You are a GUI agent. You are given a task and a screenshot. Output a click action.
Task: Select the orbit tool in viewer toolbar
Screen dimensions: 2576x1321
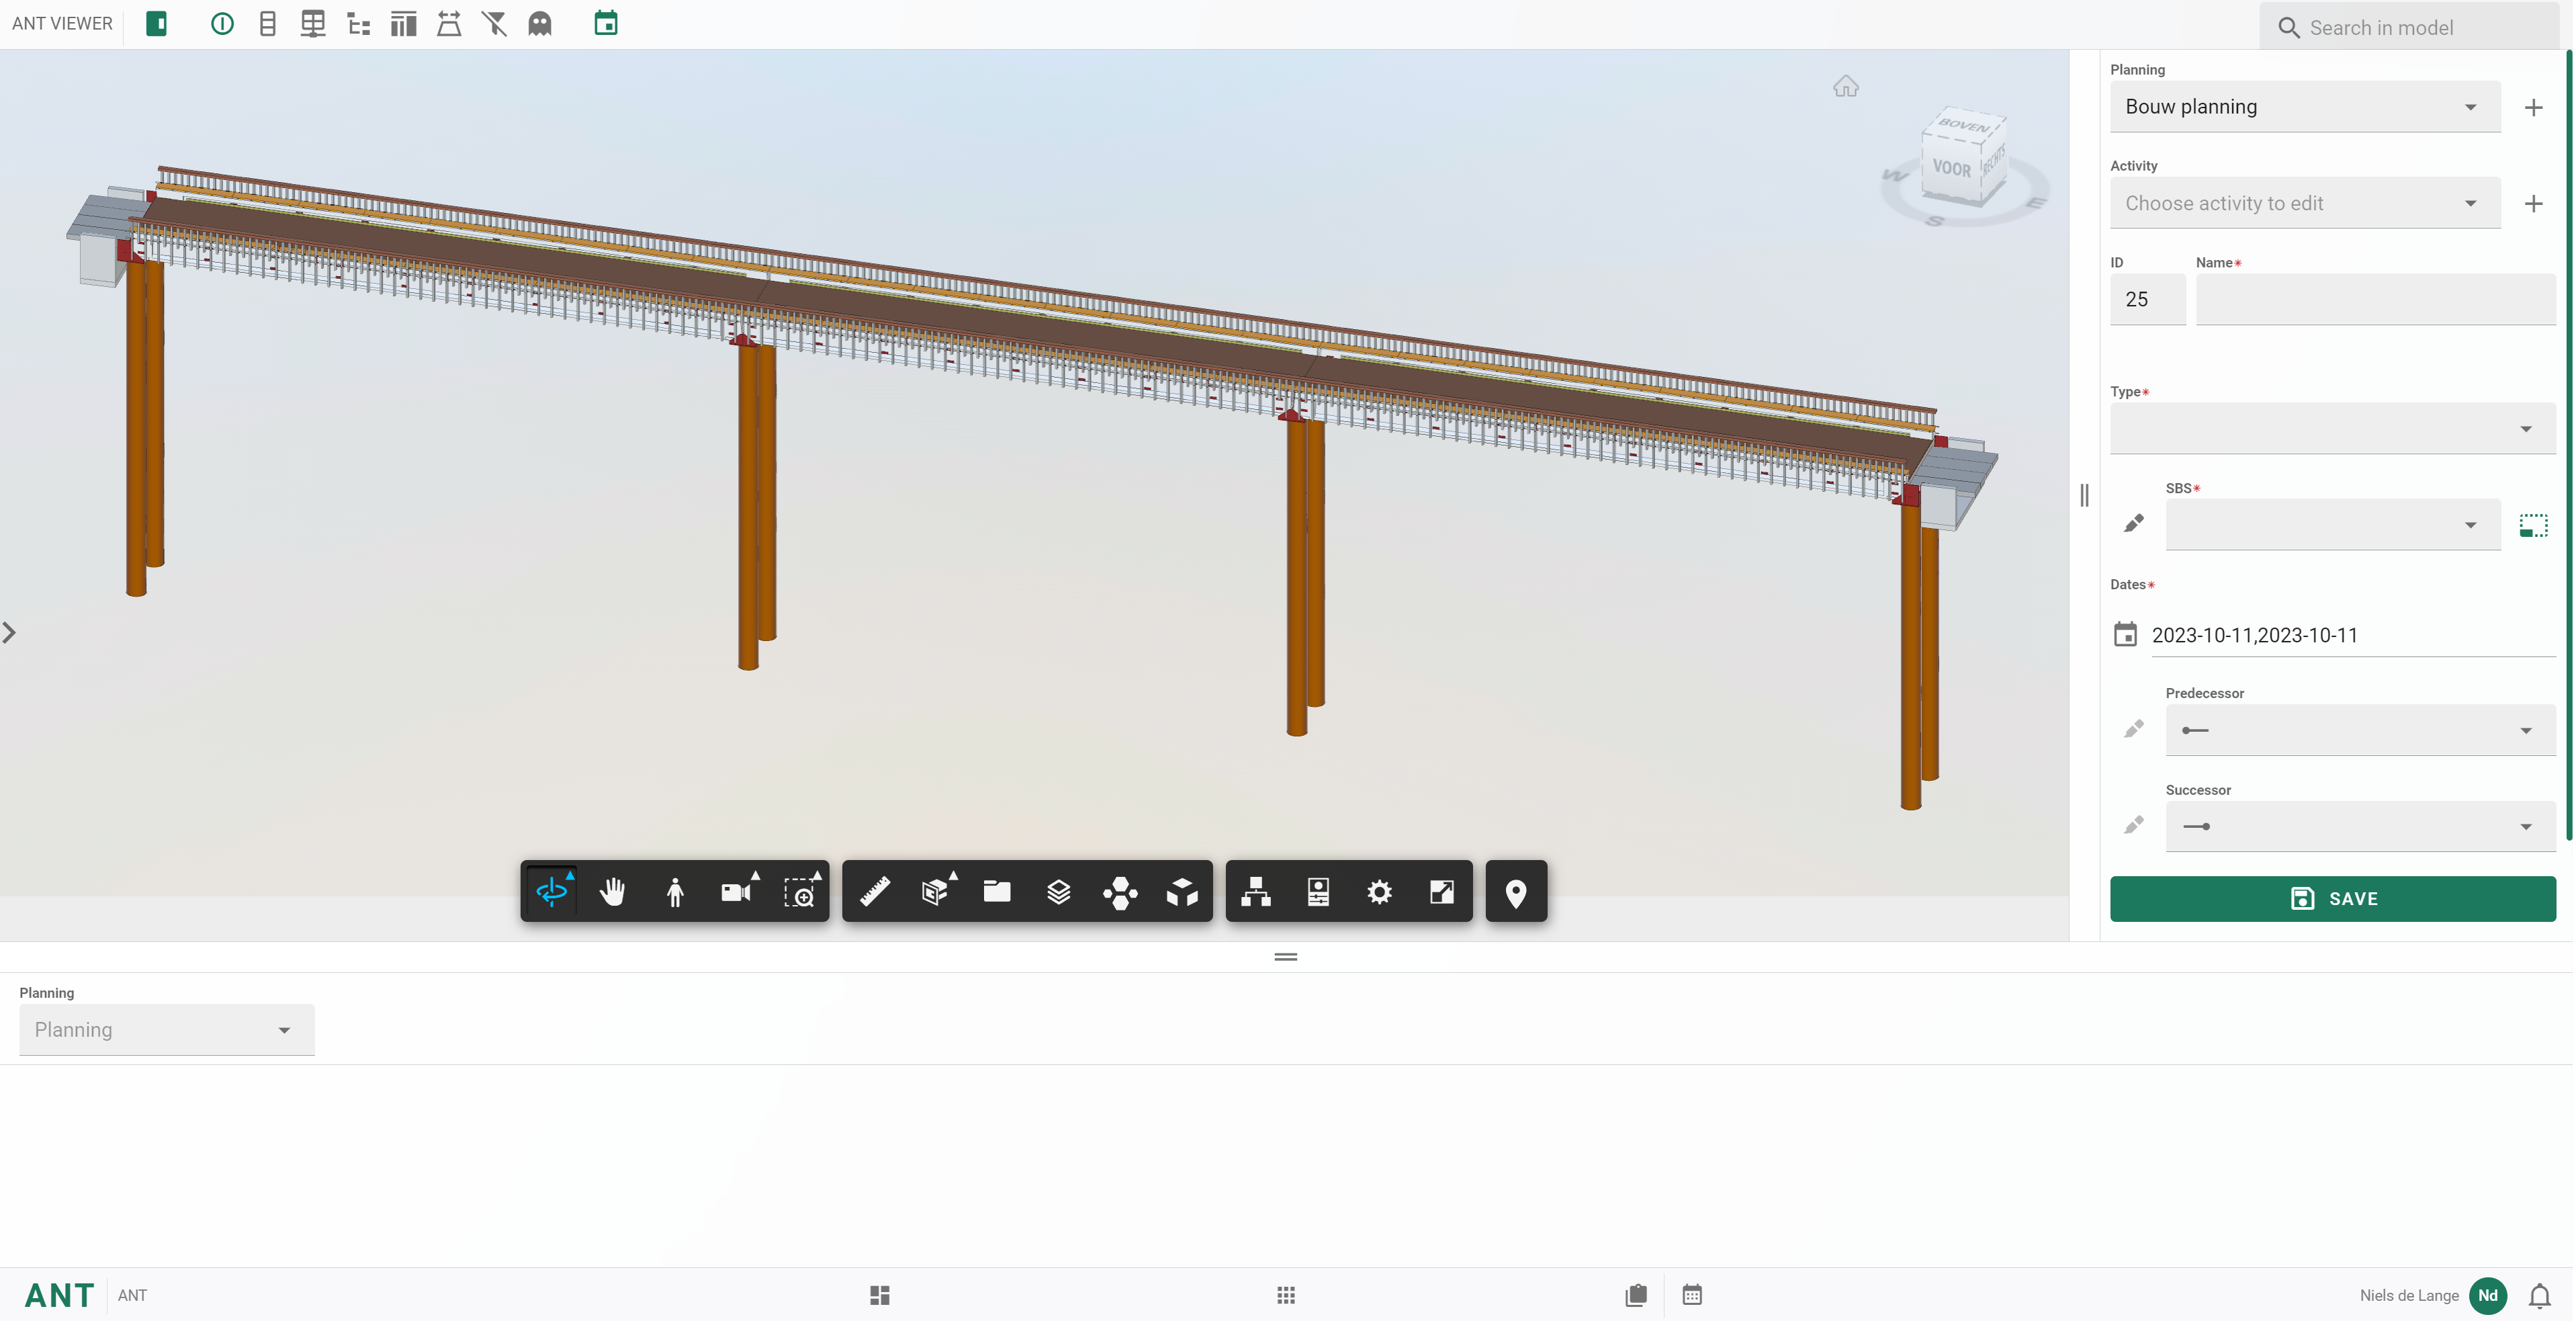coord(551,891)
